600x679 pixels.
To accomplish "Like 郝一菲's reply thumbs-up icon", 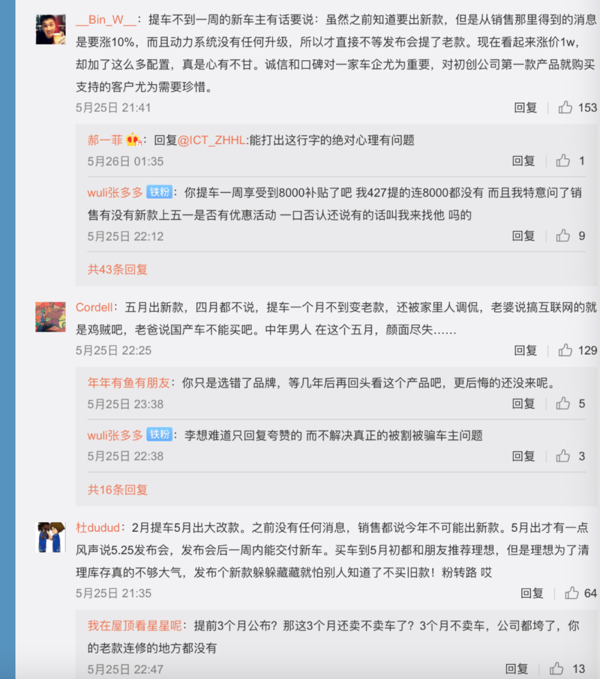I will (563, 161).
